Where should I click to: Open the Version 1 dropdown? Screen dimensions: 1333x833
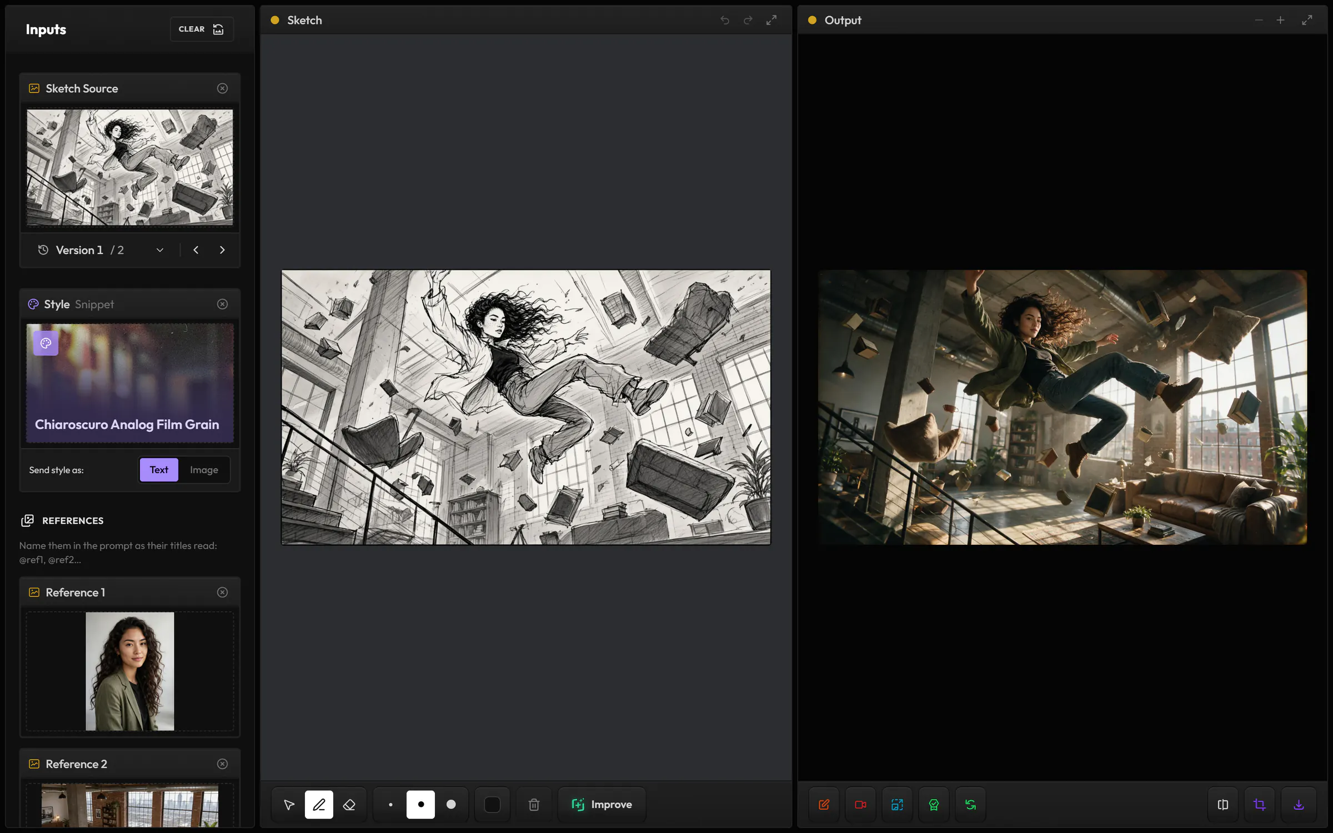(101, 250)
